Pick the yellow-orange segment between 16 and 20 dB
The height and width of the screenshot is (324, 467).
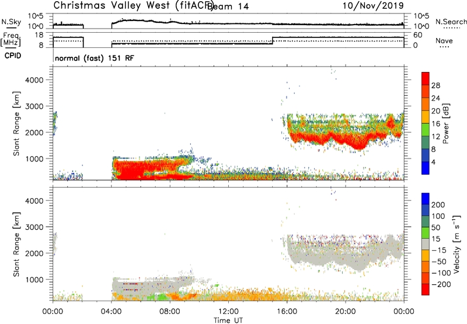(x=426, y=116)
